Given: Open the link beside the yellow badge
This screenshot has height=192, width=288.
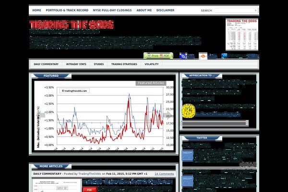Looking at the screenshot, I should [x=218, y=114].
